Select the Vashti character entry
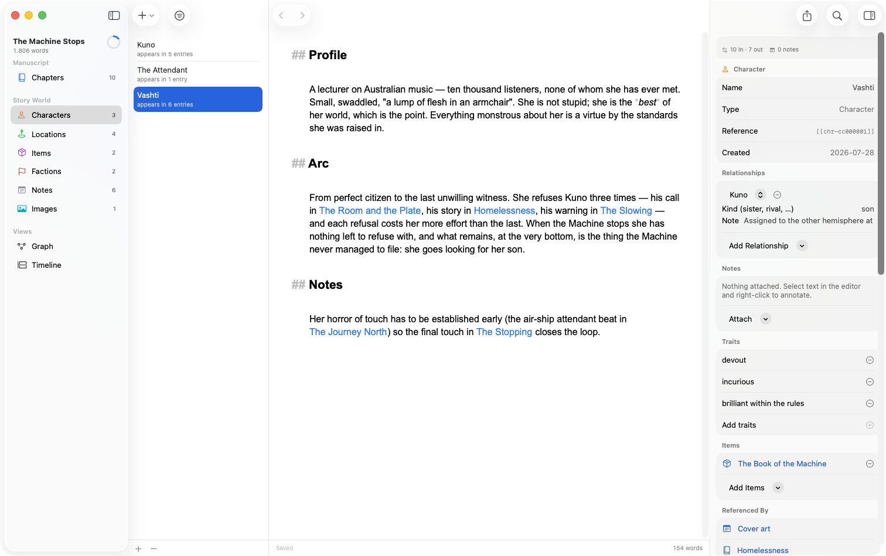 pyautogui.click(x=198, y=100)
